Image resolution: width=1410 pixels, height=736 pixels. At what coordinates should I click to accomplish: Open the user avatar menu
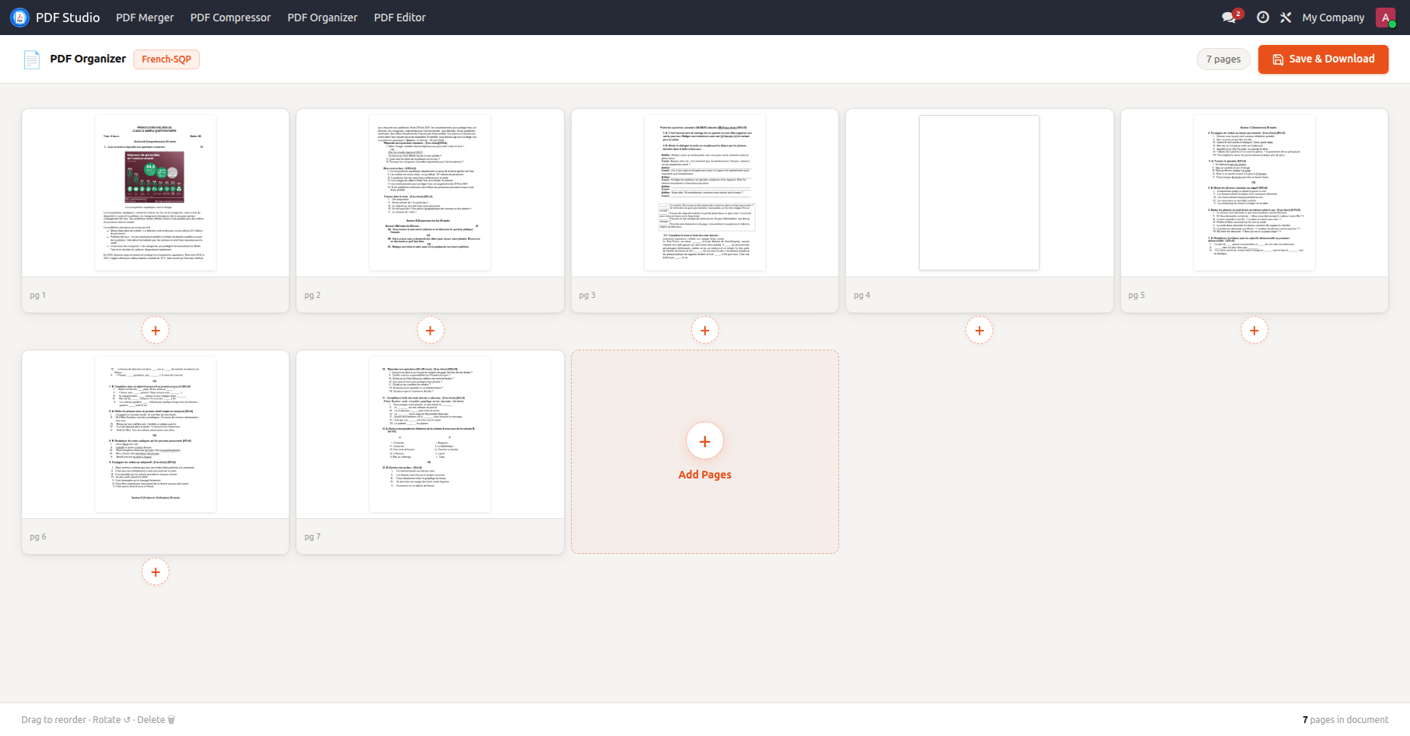pos(1386,18)
